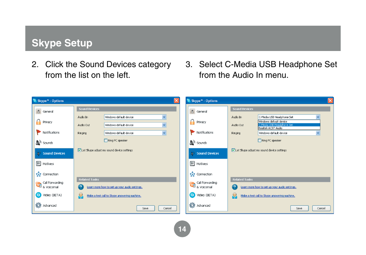The width and height of the screenshot is (366, 255).
Task: Click the Sounds speaker icon in left window
Action: [x=38, y=143]
